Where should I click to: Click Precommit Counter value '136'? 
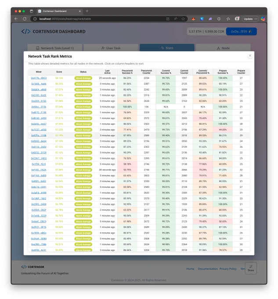coord(146,107)
